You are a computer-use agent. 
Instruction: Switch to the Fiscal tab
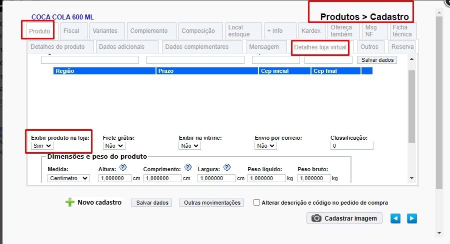[71, 31]
